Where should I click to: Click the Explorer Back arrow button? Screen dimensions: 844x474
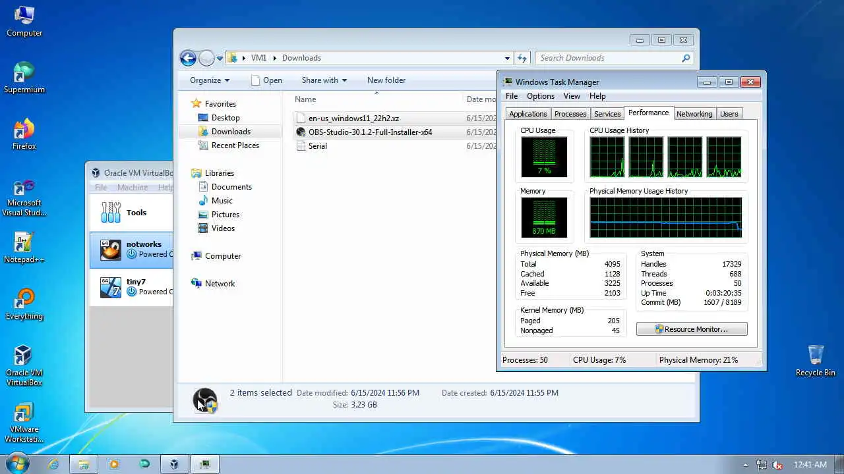188,58
